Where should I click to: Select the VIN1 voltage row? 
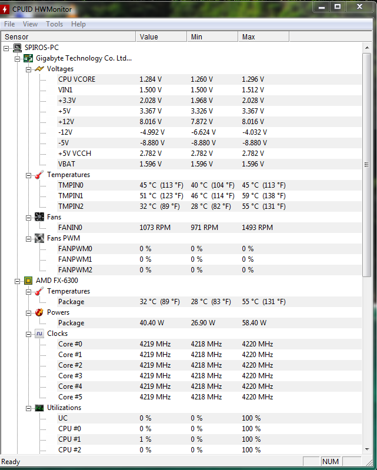(209, 90)
